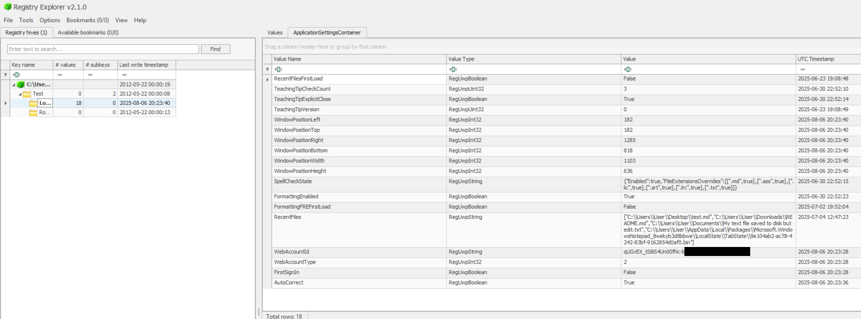Image resolution: width=861 pixels, height=319 pixels.
Task: Select the Ro... key row
Action: (x=93, y=113)
